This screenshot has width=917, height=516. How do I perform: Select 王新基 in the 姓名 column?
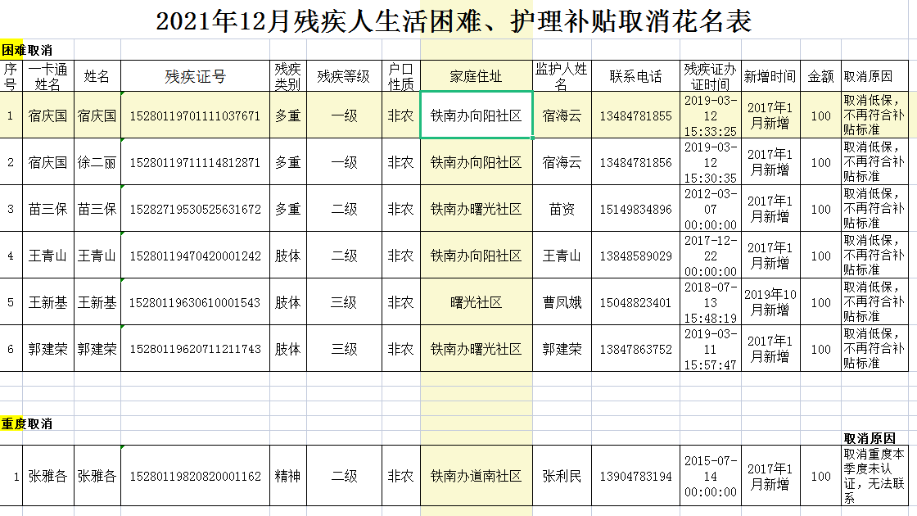(x=97, y=302)
